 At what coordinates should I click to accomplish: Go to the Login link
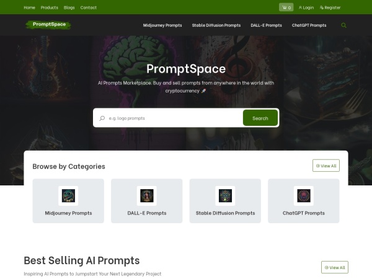pos(306,7)
